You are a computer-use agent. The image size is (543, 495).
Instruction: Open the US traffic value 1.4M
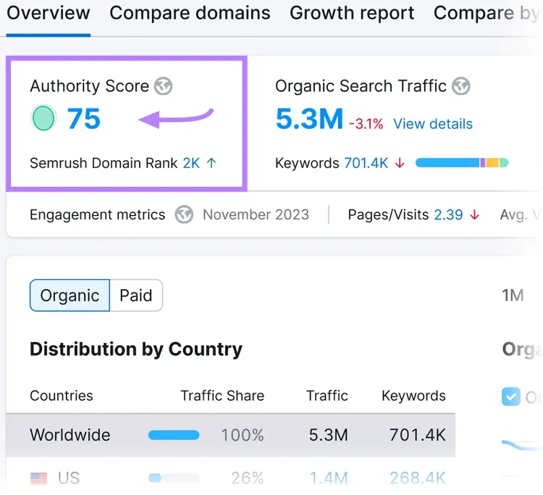pyautogui.click(x=329, y=478)
